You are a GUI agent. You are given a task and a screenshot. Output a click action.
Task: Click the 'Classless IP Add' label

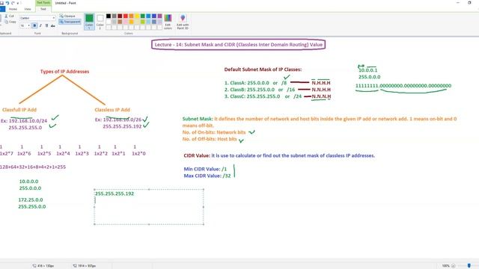(112, 110)
